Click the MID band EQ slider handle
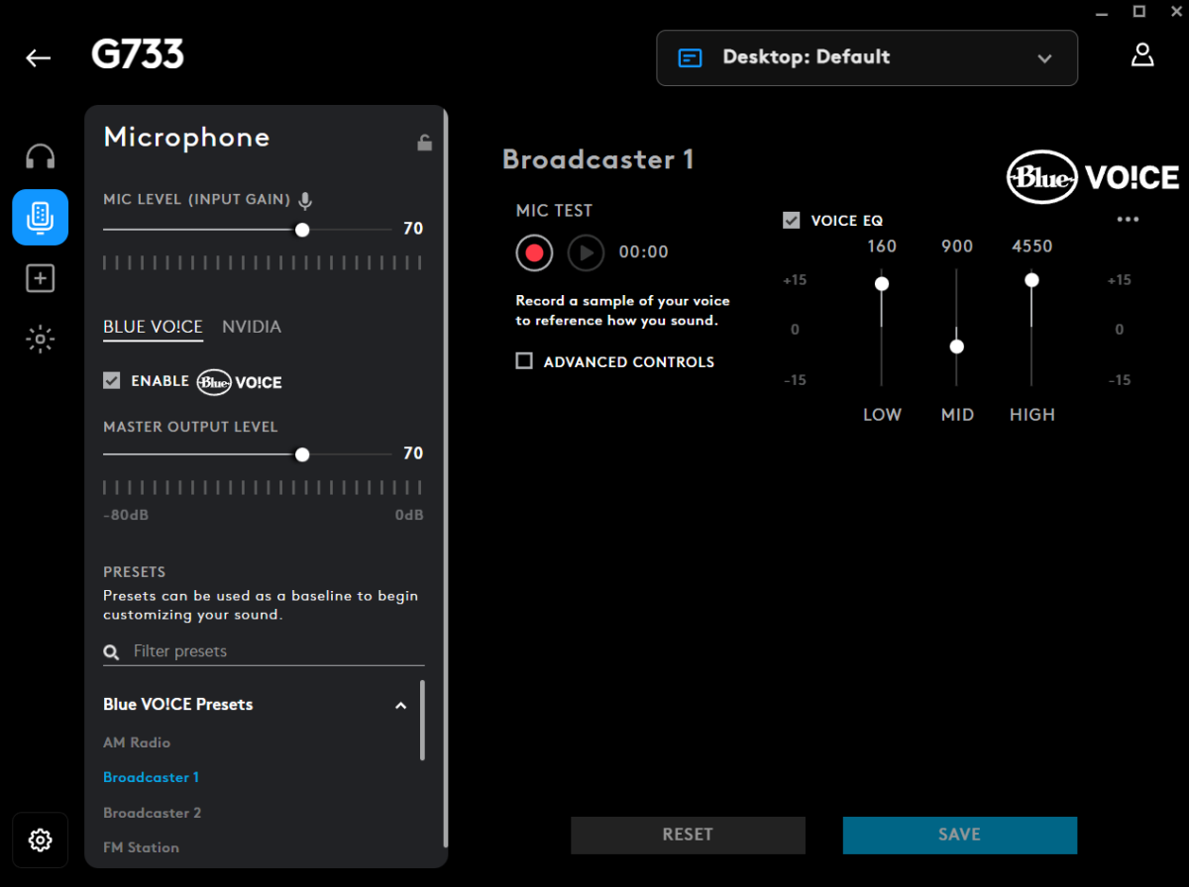 [957, 346]
